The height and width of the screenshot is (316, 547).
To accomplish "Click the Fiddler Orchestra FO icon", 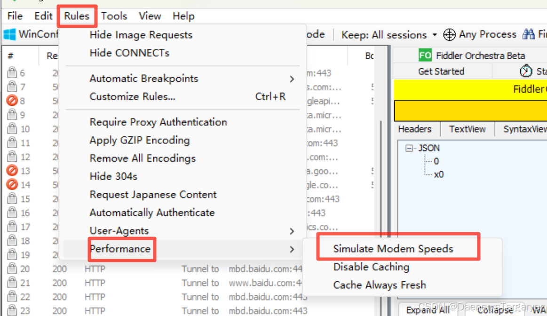I will [x=425, y=55].
